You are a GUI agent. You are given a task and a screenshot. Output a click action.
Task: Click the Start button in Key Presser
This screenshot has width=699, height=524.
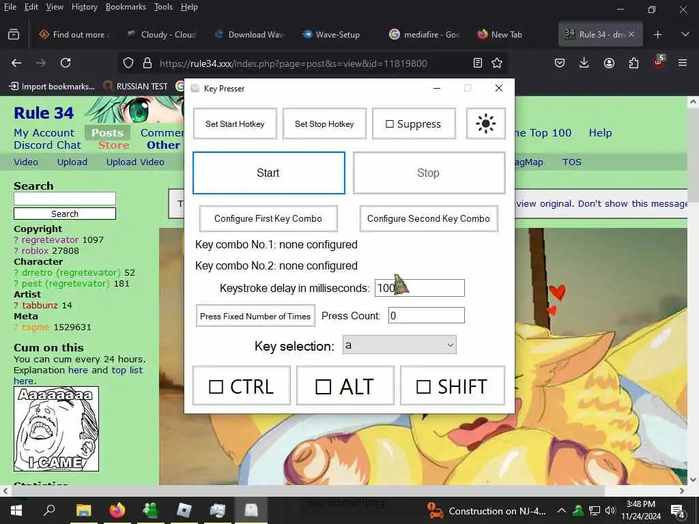268,173
